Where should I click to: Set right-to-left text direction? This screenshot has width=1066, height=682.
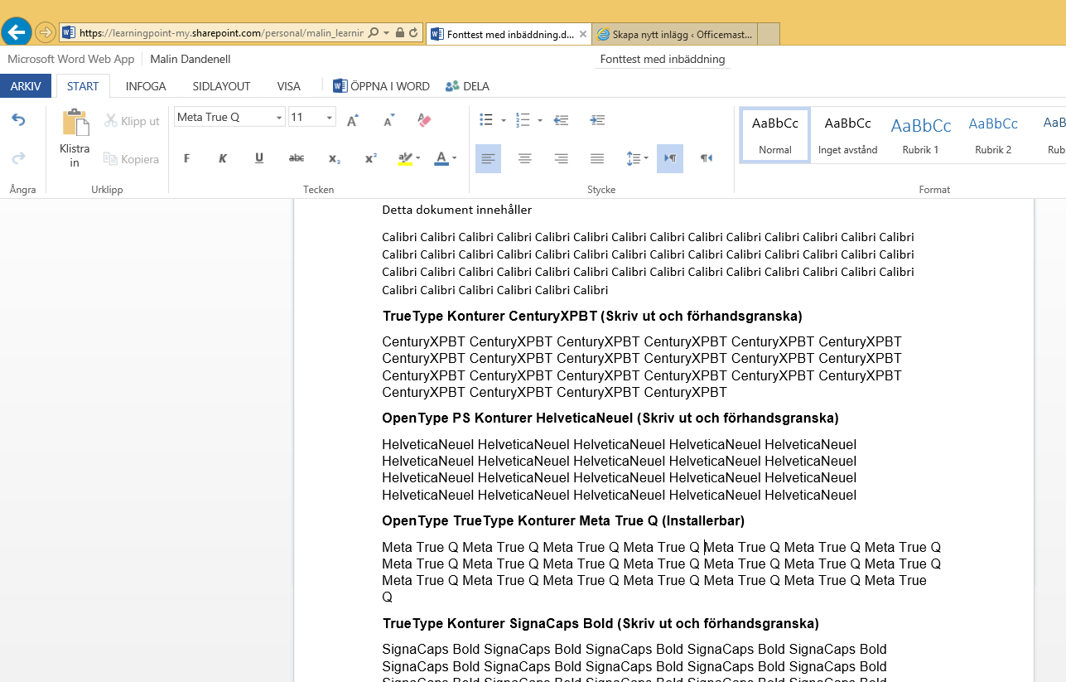[x=707, y=158]
